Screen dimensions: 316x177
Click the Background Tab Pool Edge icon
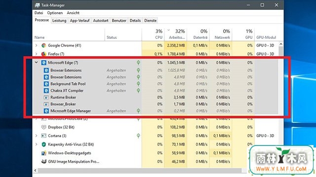(46, 84)
